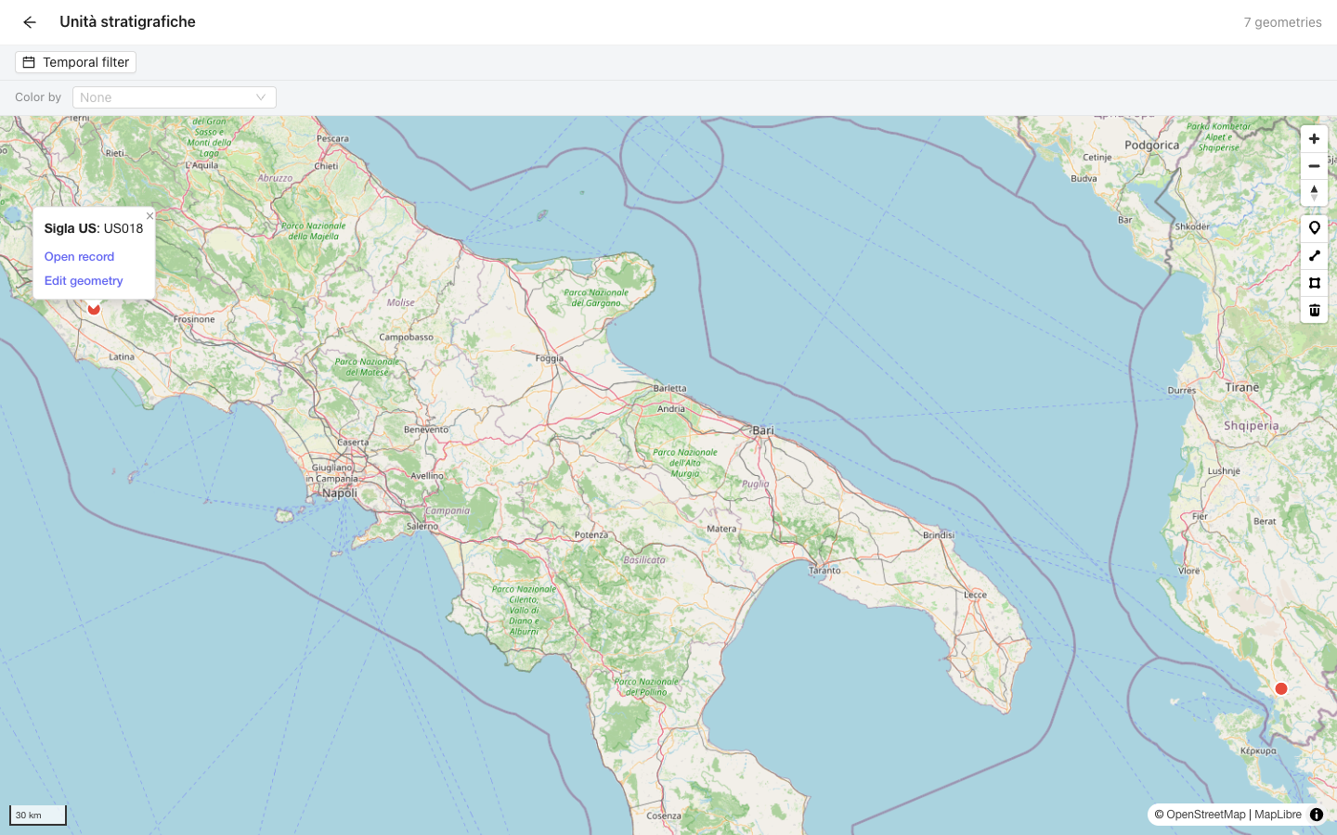Open record for US018
Viewport: 1337px width, 835px height.
79,257
